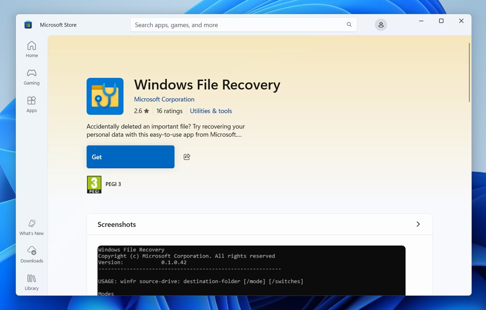
Task: Open Microsoft Corporation publisher link
Action: (x=164, y=99)
